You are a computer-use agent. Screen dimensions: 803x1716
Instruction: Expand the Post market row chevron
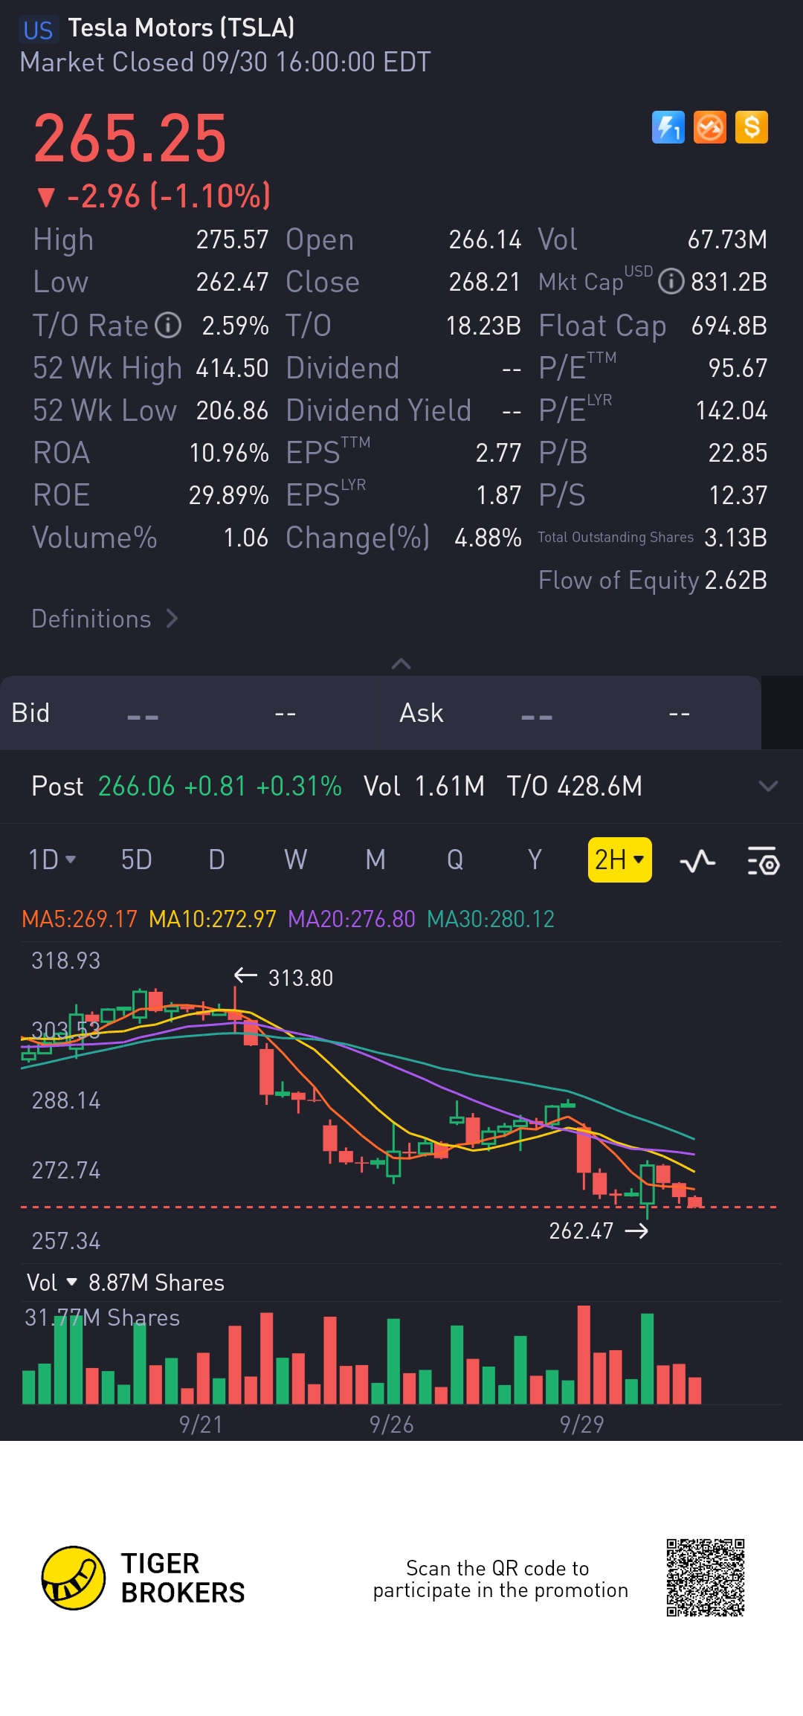768,786
